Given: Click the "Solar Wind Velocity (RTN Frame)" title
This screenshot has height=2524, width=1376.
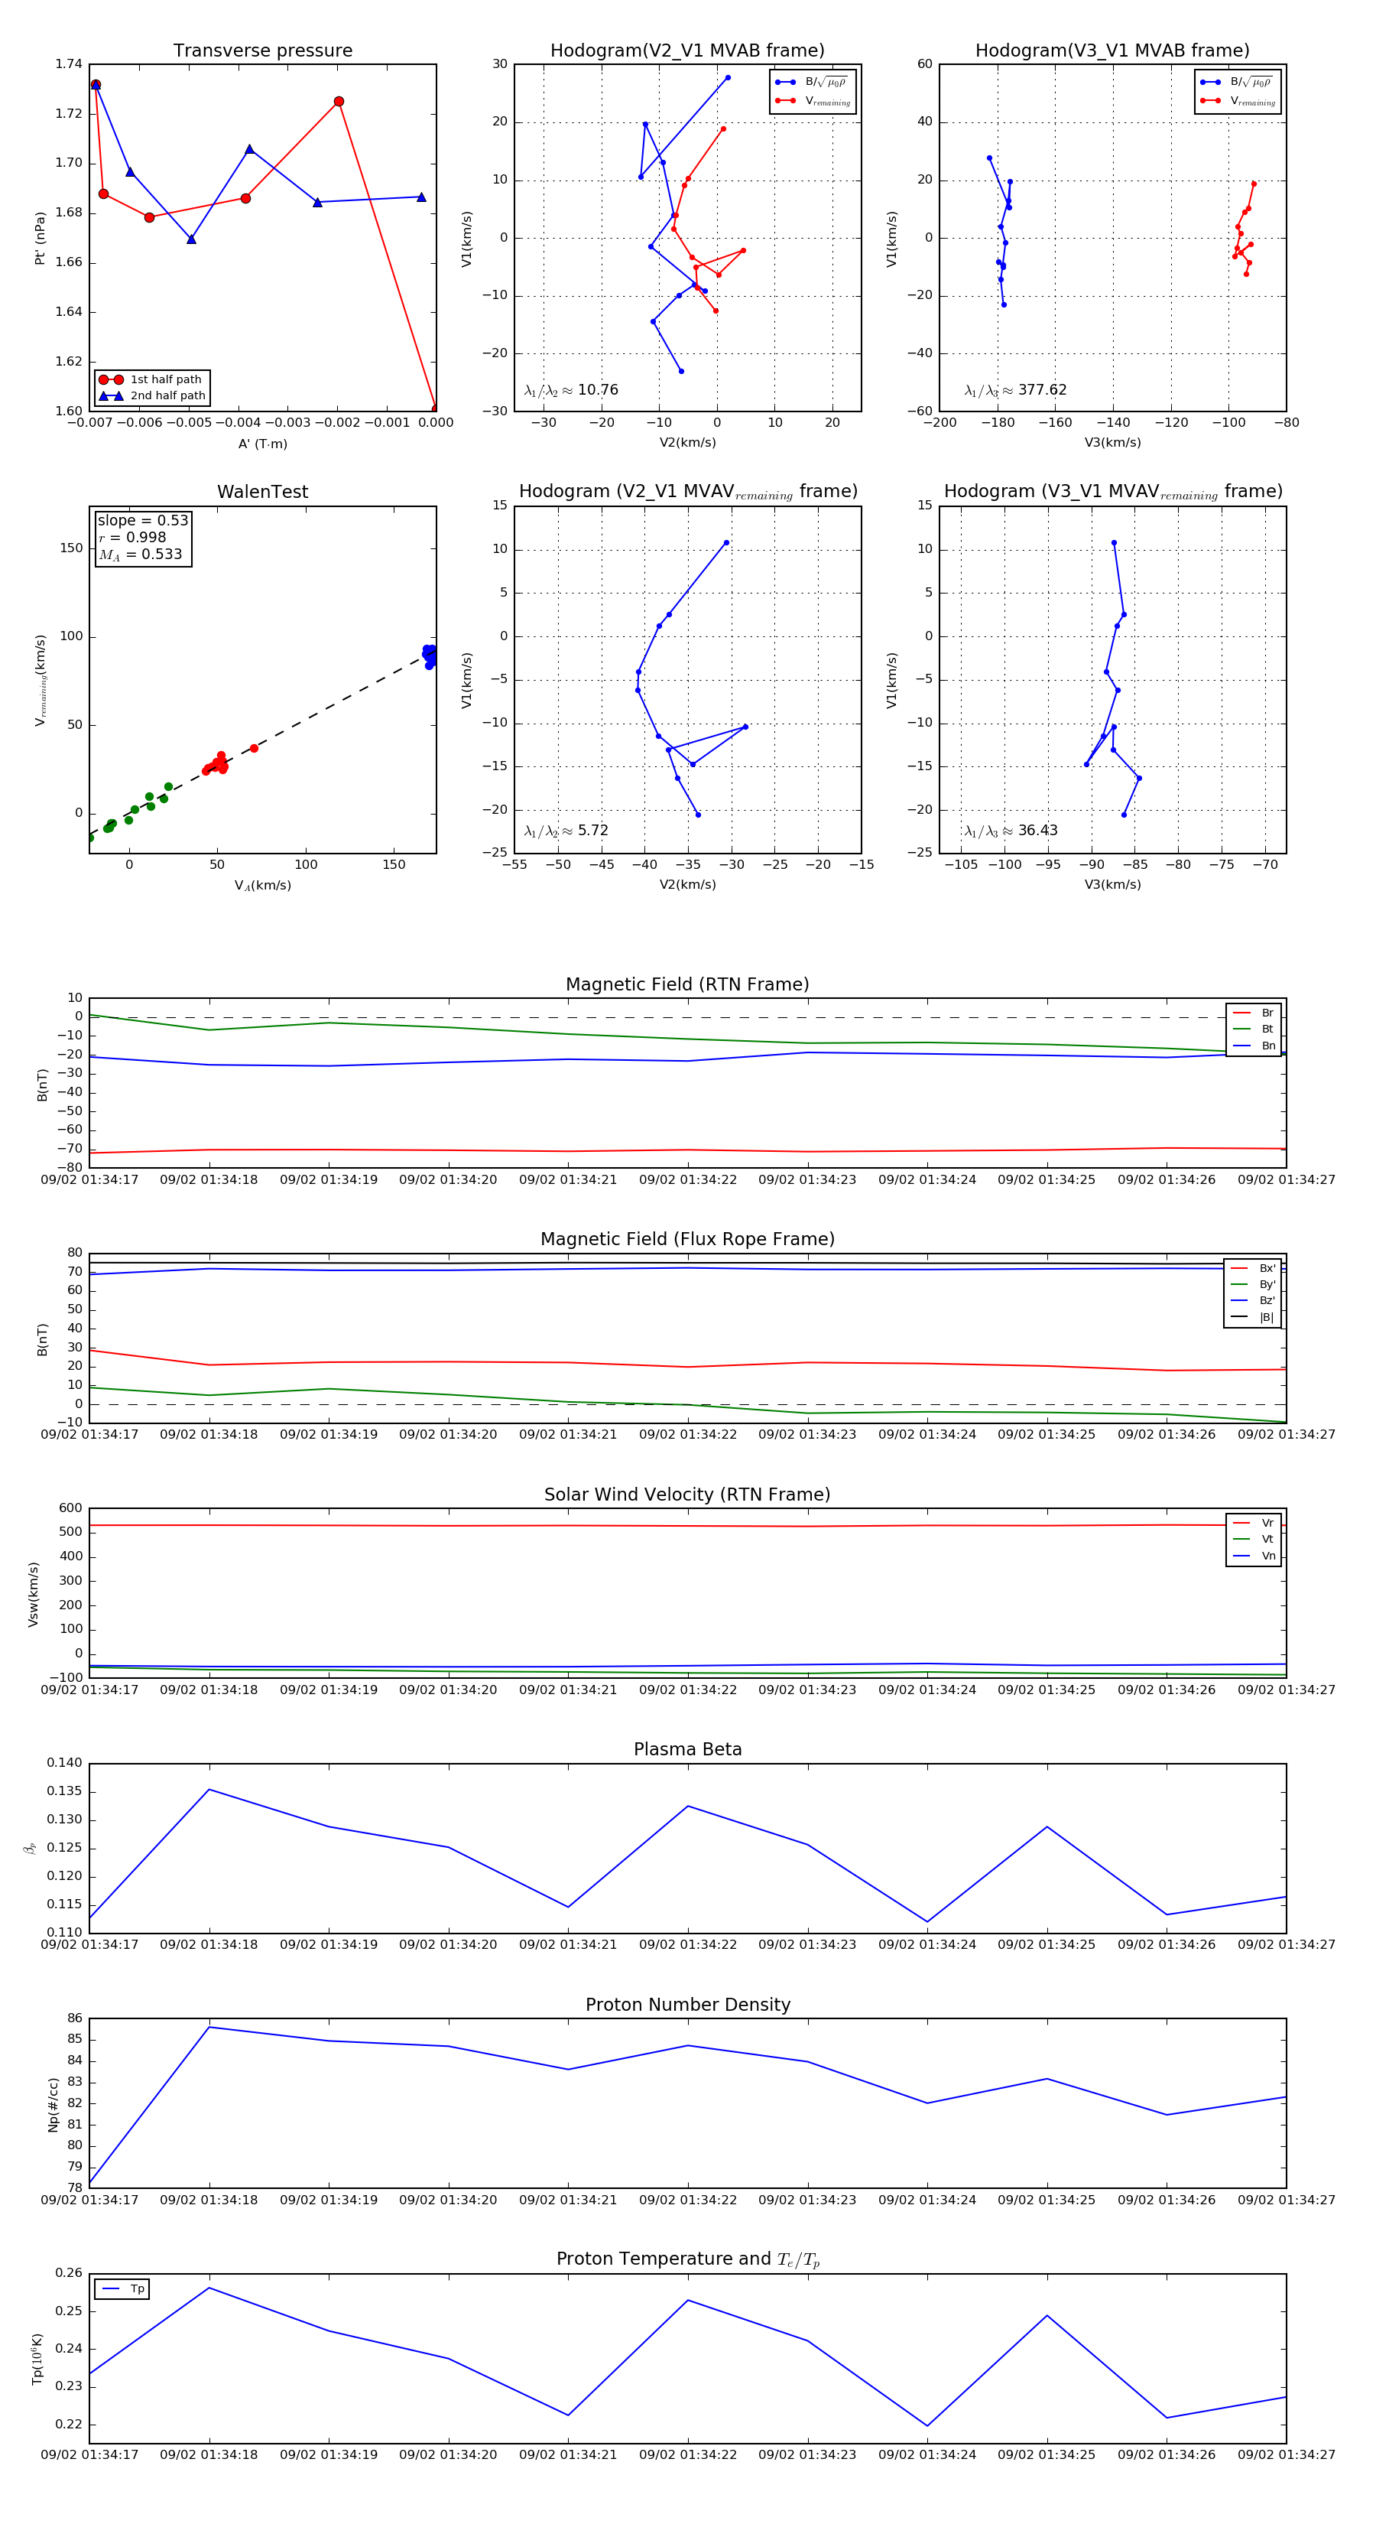Looking at the screenshot, I should [687, 1495].
